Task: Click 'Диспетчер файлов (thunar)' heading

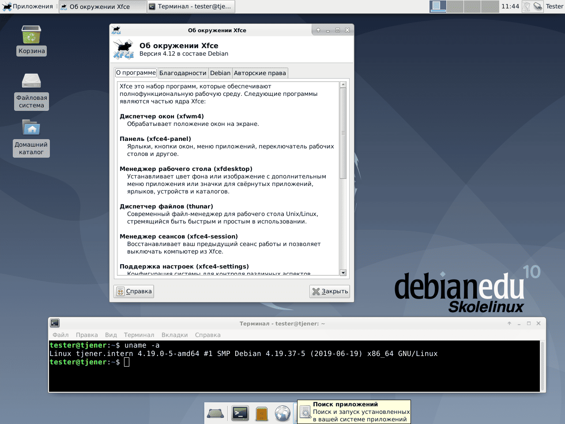Action: 166,206
